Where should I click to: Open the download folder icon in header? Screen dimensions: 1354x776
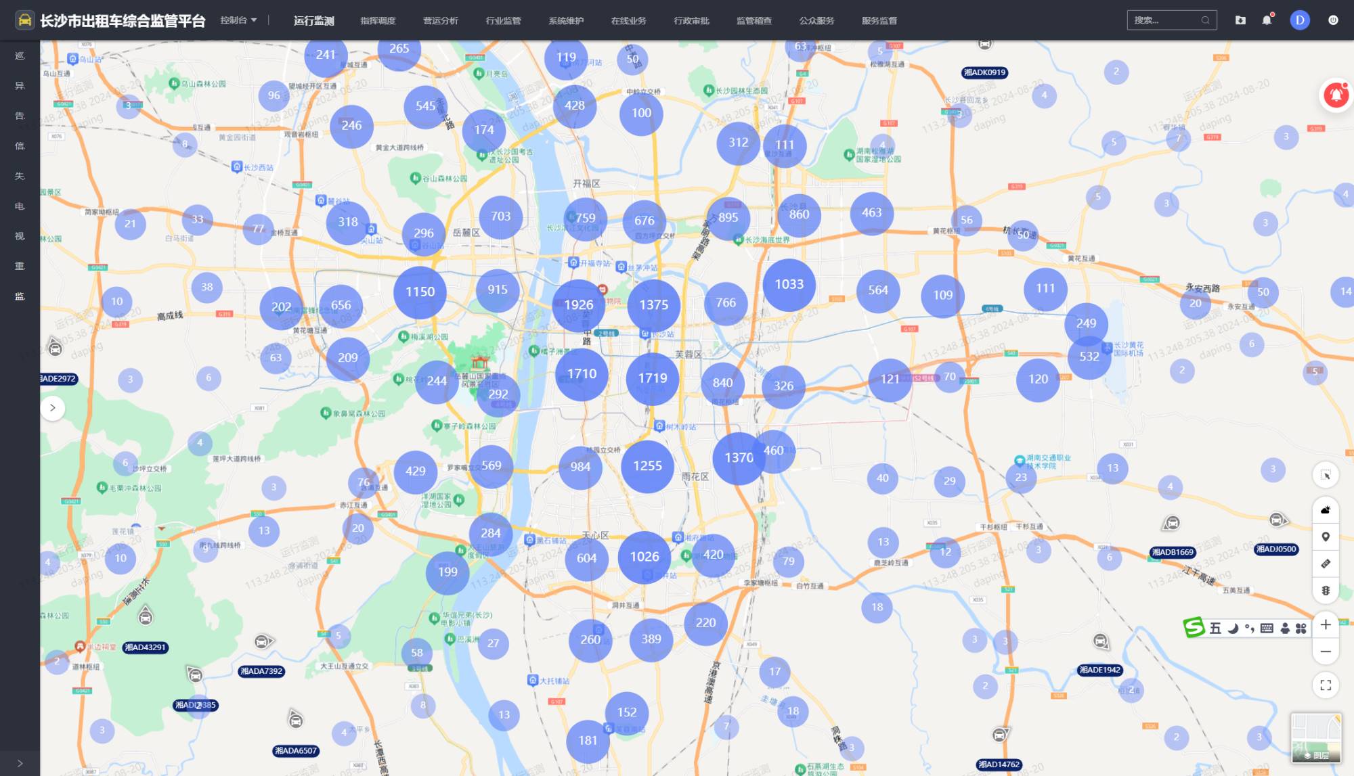coord(1240,20)
